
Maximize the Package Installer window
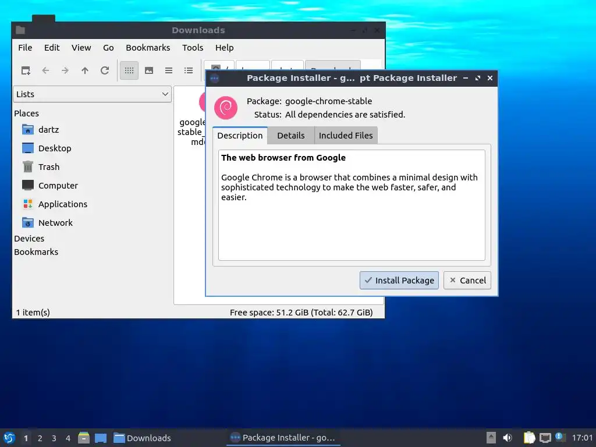[x=478, y=78]
